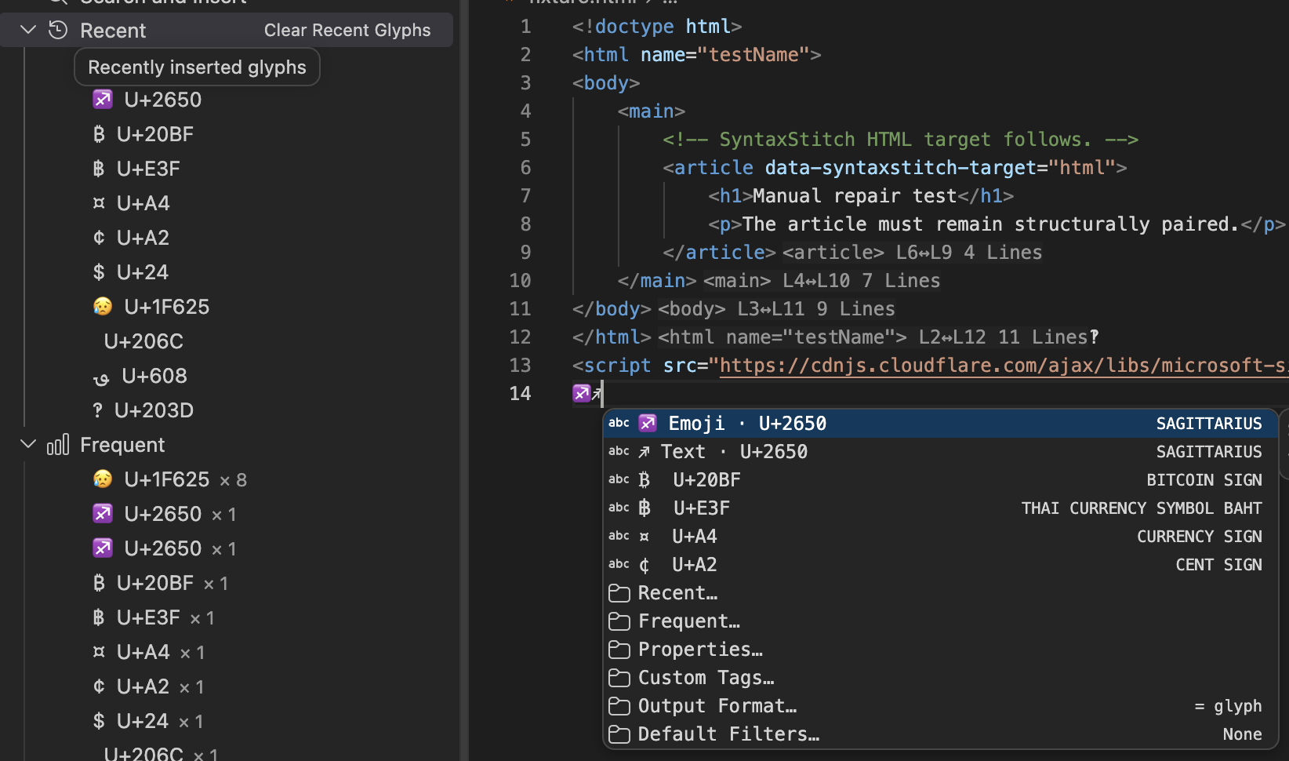1289x761 pixels.
Task: Click crying face emoji in Recent row
Action: click(103, 306)
